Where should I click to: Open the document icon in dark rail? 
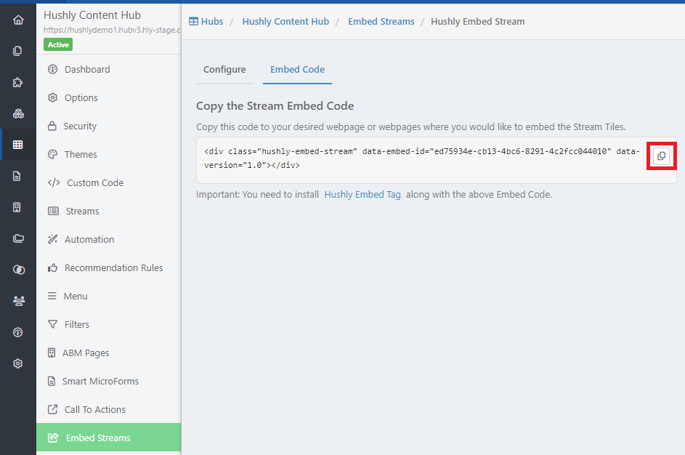(x=17, y=176)
